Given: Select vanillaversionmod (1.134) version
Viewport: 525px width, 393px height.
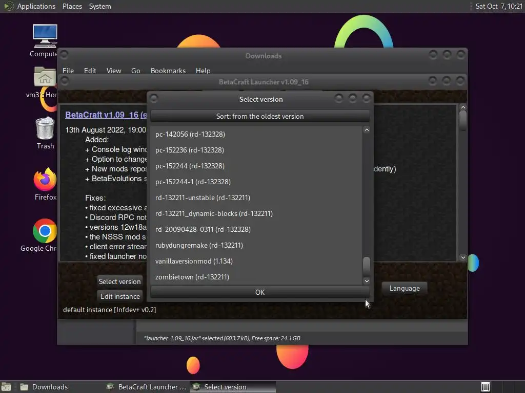Looking at the screenshot, I should click(256, 261).
